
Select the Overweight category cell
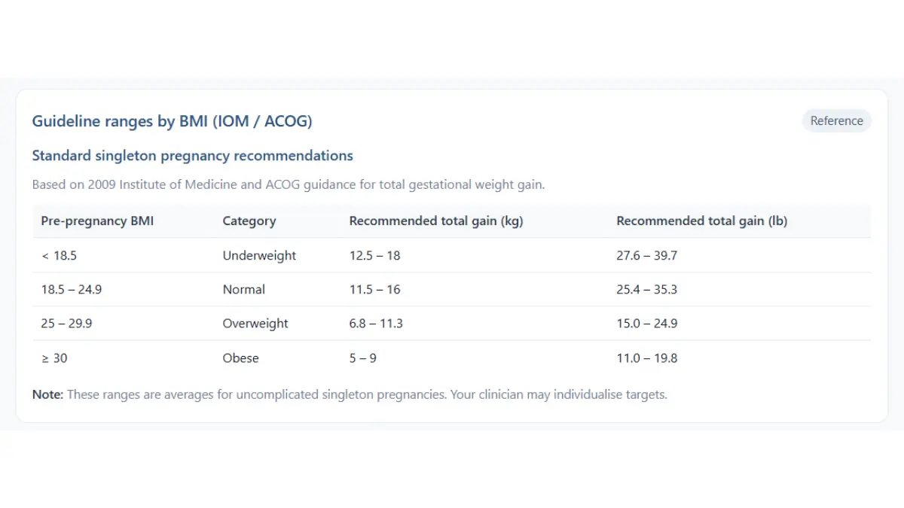255,324
